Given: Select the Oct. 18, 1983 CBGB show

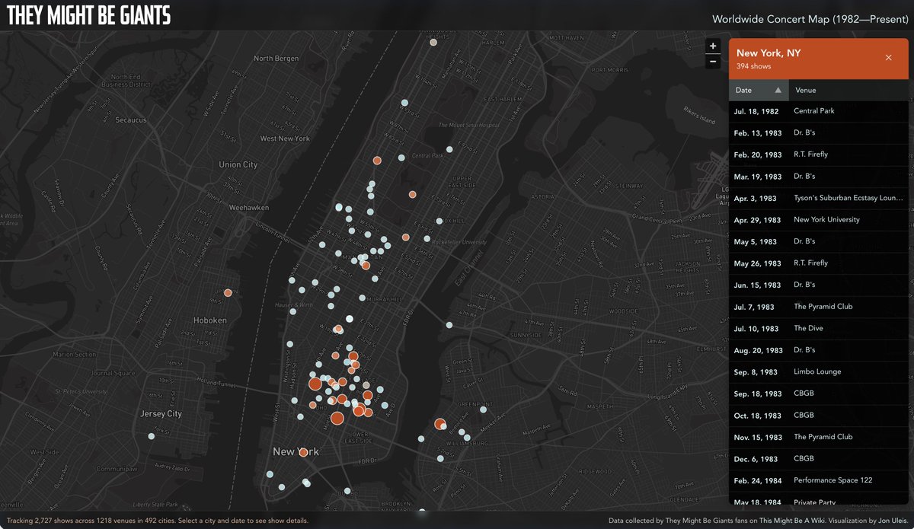Looking at the screenshot, I should click(x=819, y=416).
